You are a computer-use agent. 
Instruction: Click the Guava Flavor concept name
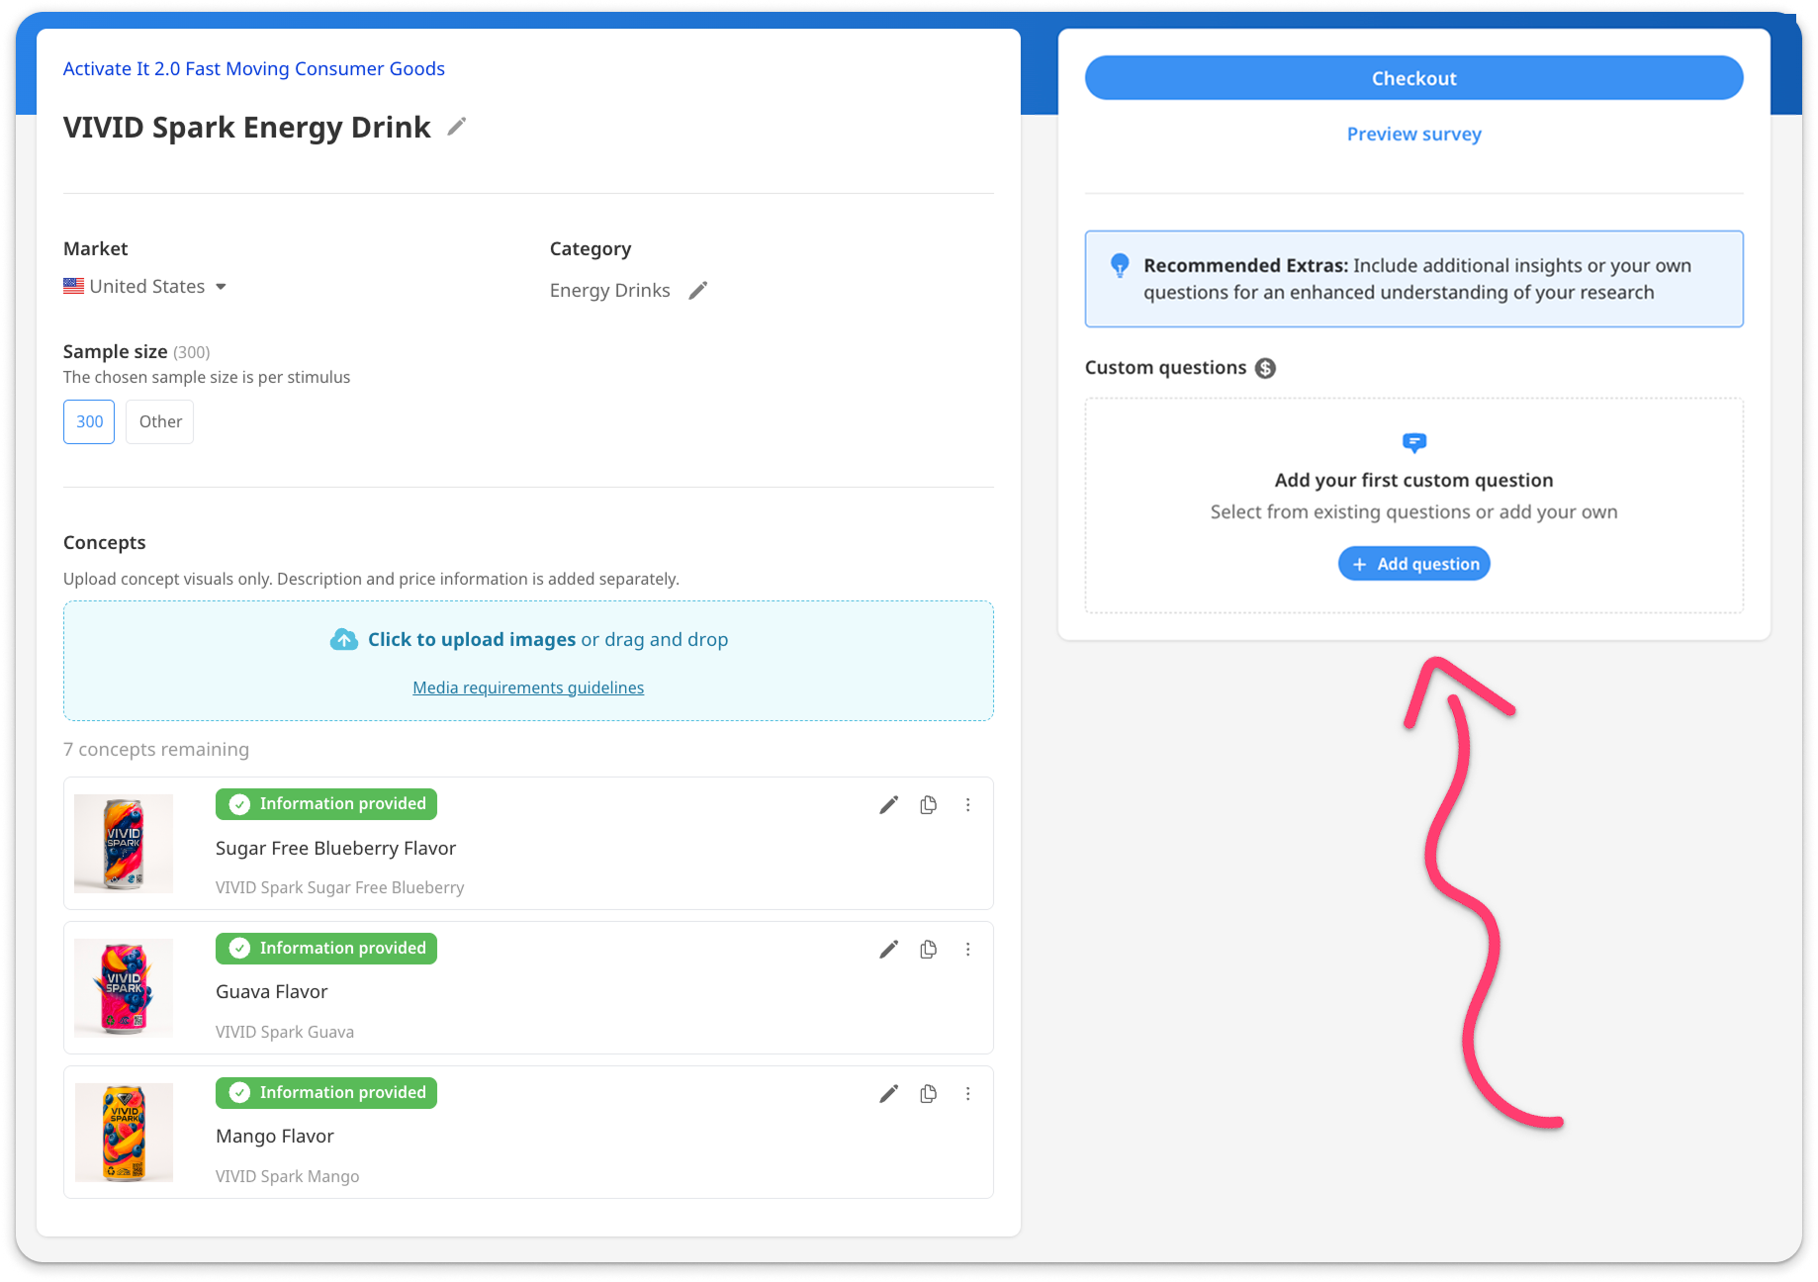271,991
